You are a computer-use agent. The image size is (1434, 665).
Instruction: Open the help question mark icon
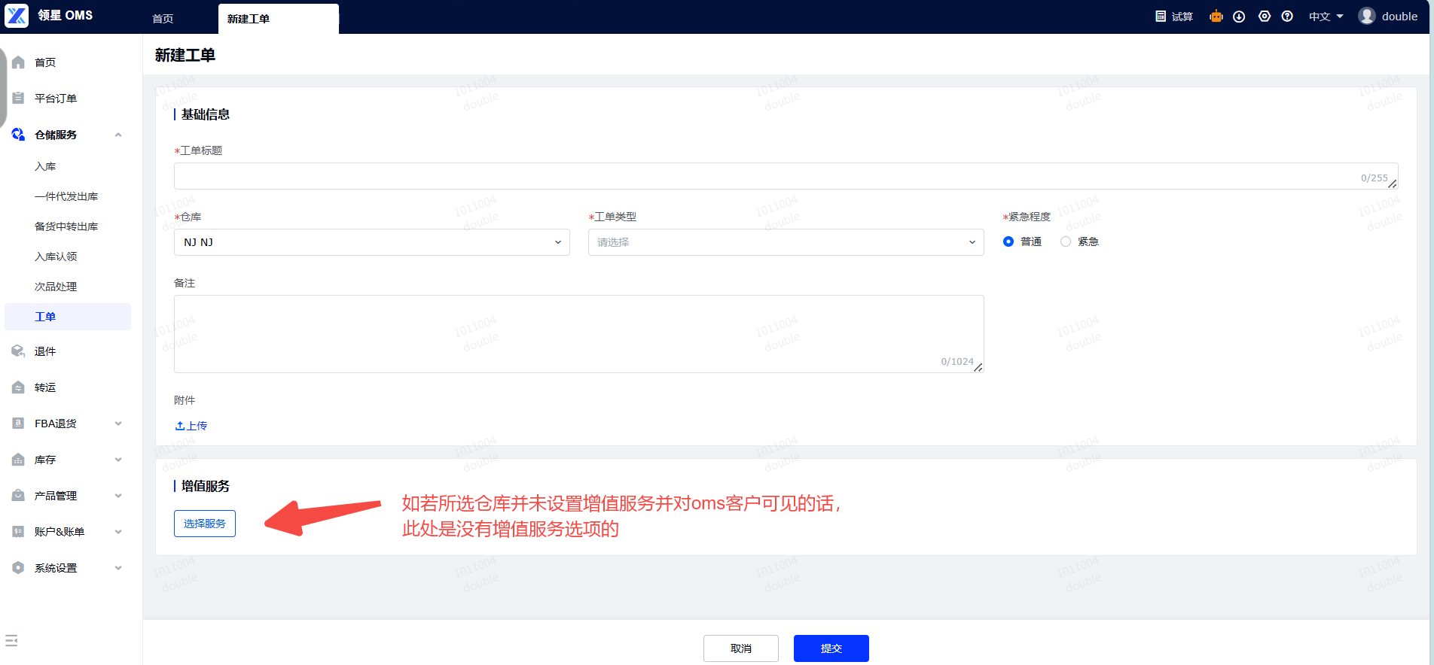[x=1287, y=17]
